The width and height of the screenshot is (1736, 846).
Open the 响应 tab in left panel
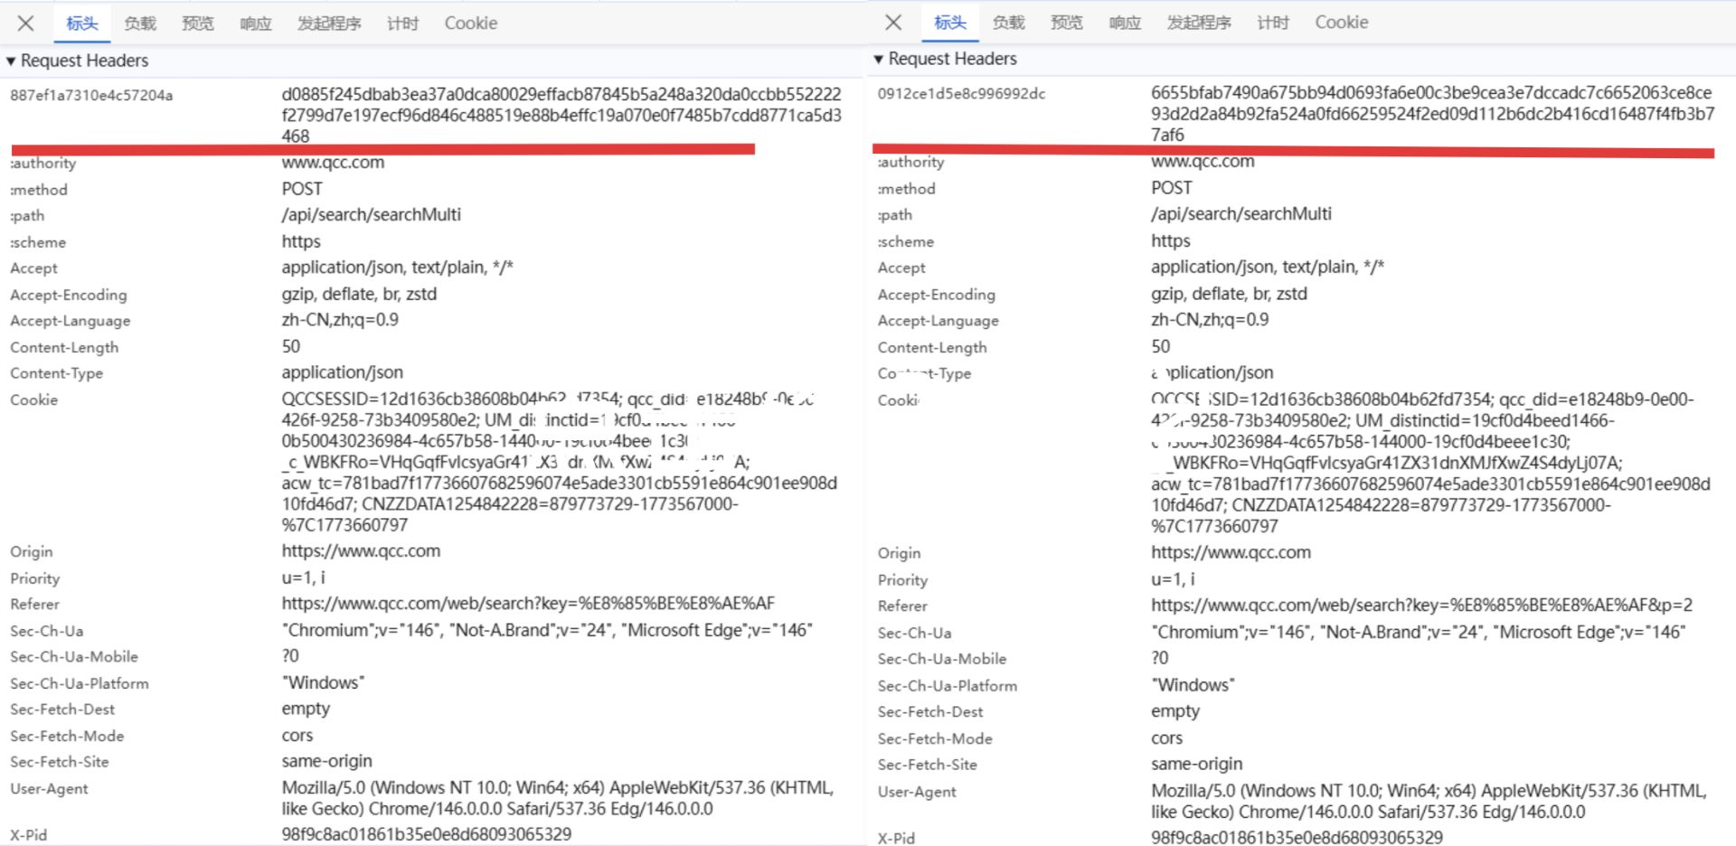point(256,23)
